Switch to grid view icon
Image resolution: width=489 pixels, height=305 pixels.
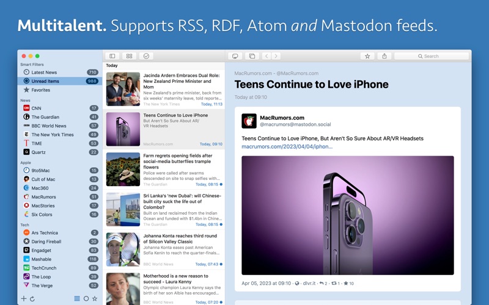(x=129, y=56)
